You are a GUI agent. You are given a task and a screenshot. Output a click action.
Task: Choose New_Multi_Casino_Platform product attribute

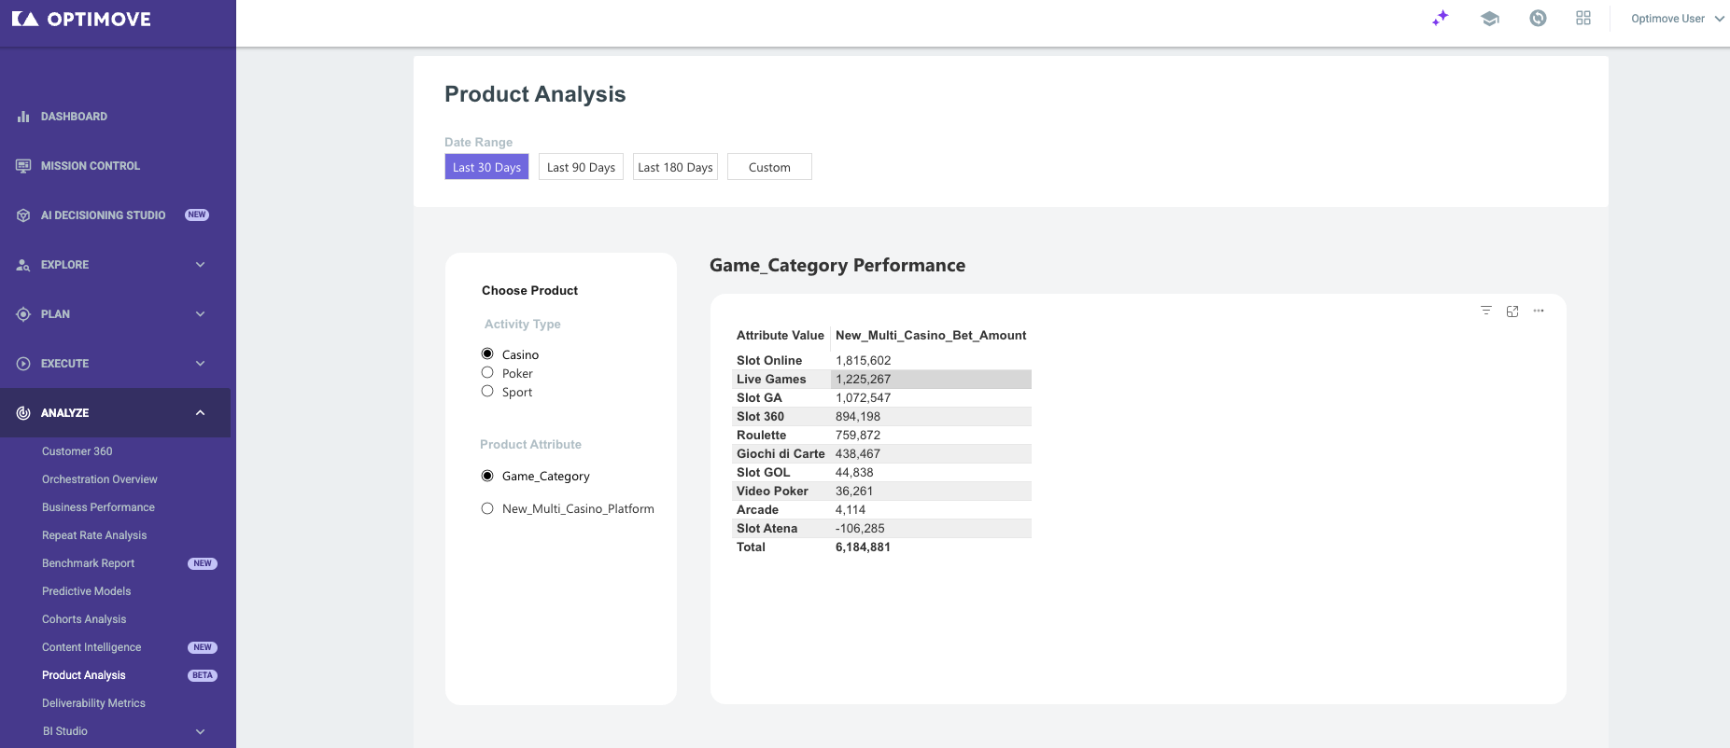pyautogui.click(x=487, y=508)
